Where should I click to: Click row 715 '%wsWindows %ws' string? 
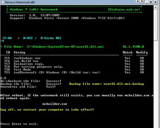pos(27,58)
